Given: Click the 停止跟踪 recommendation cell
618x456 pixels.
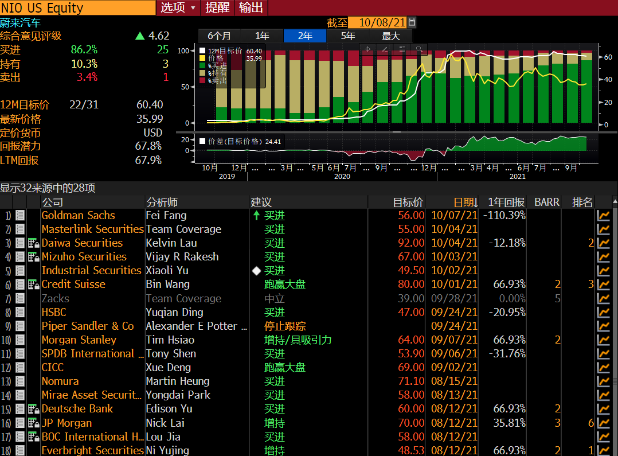Looking at the screenshot, I should (x=285, y=326).
